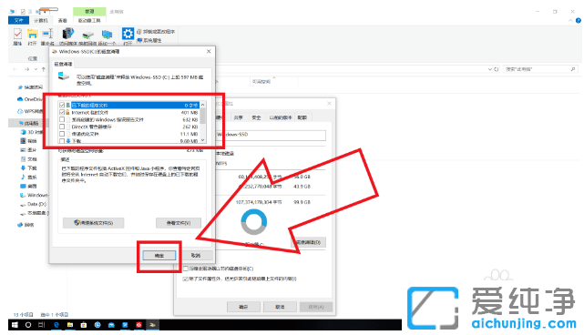This screenshot has height=335, width=584.
Task: Check the Downloads (下载) cleanup checkbox
Action: click(62, 141)
